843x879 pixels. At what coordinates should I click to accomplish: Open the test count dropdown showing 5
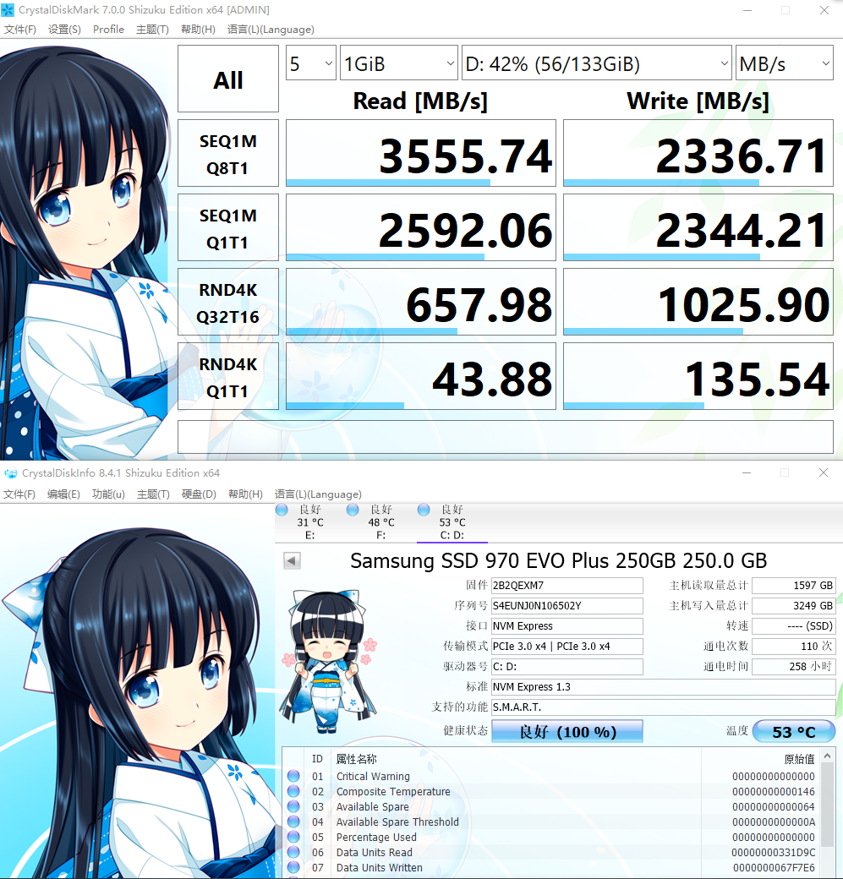310,63
